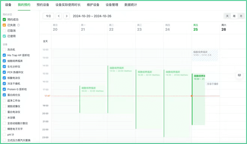Uncheck Protein G 层析柱 device filter
This screenshot has width=247, height=144.
click(4, 89)
